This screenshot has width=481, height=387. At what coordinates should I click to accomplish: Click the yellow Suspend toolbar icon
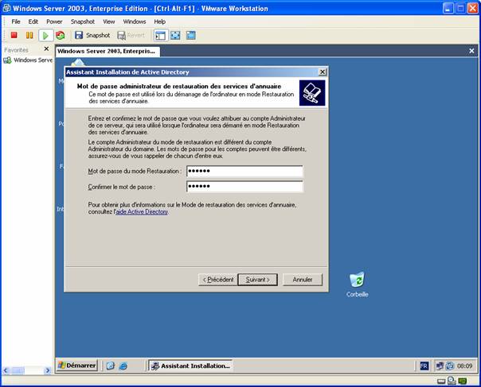coord(29,35)
